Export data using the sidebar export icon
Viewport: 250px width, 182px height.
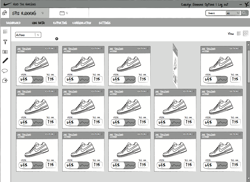click(5, 80)
